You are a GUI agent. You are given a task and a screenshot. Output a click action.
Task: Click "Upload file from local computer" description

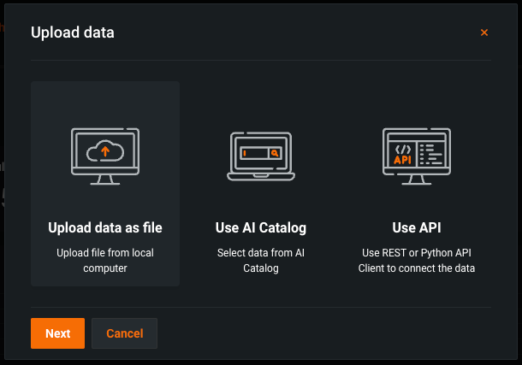(x=105, y=261)
